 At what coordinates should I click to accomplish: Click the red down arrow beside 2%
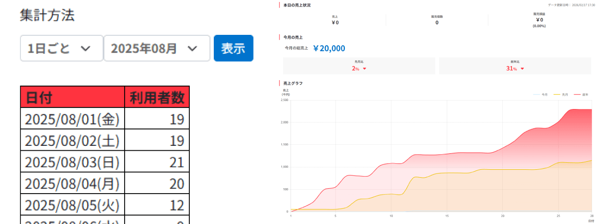point(365,69)
